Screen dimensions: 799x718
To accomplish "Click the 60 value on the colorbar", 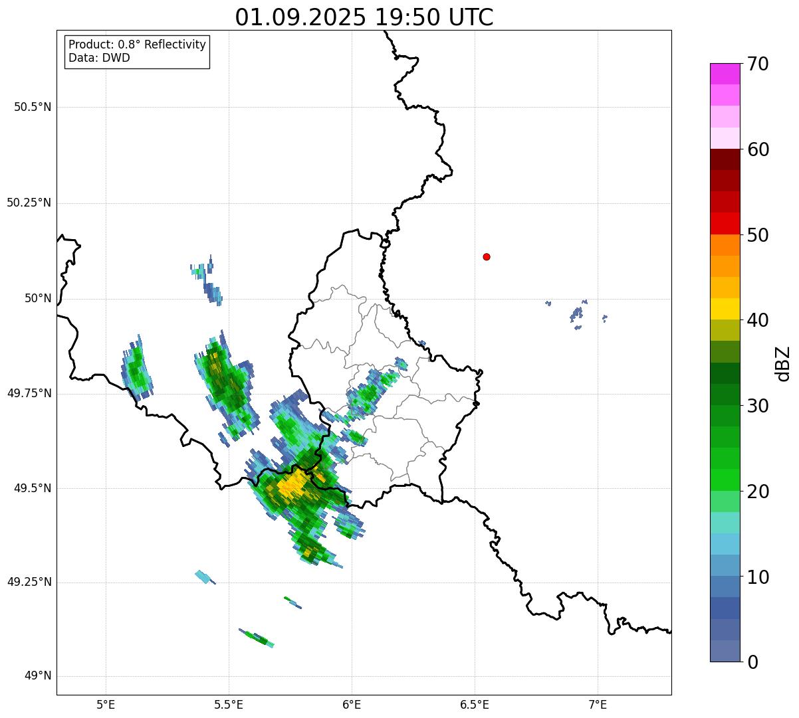I will pos(758,149).
